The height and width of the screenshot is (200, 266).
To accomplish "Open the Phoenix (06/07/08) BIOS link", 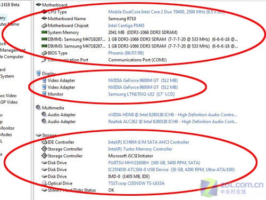I will pyautogui.click(x=126, y=53).
